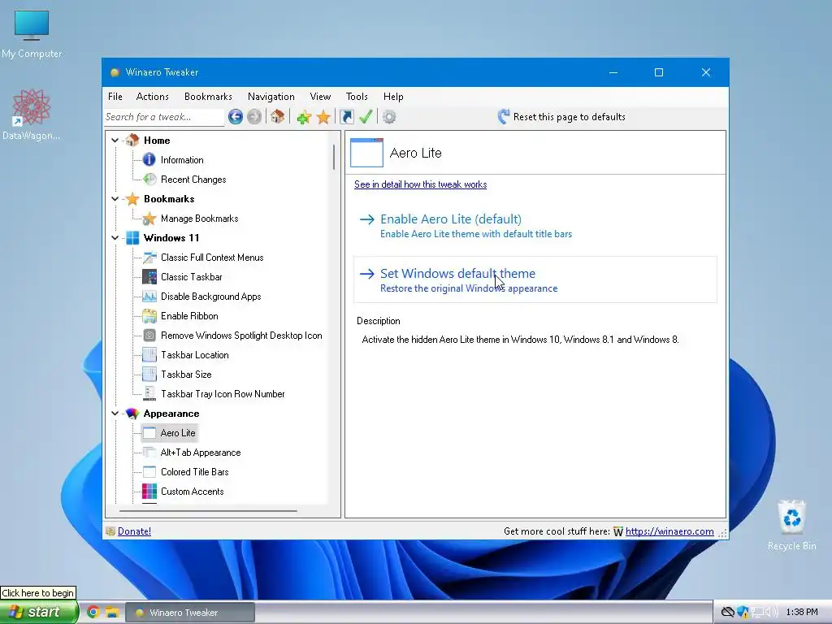Open the Actions menu
The height and width of the screenshot is (624, 832).
coord(152,97)
